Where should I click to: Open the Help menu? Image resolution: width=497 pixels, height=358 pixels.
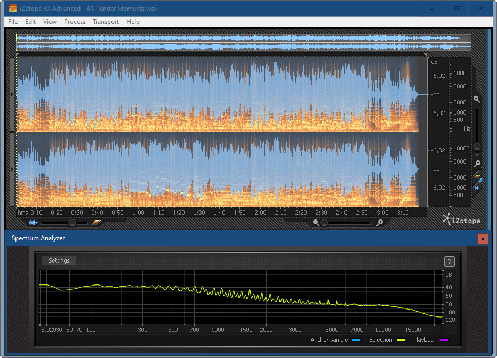tap(133, 22)
